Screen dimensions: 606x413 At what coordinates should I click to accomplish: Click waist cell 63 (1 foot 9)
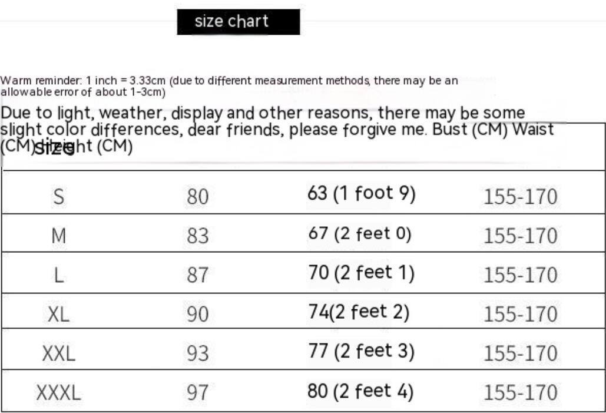[362, 194]
